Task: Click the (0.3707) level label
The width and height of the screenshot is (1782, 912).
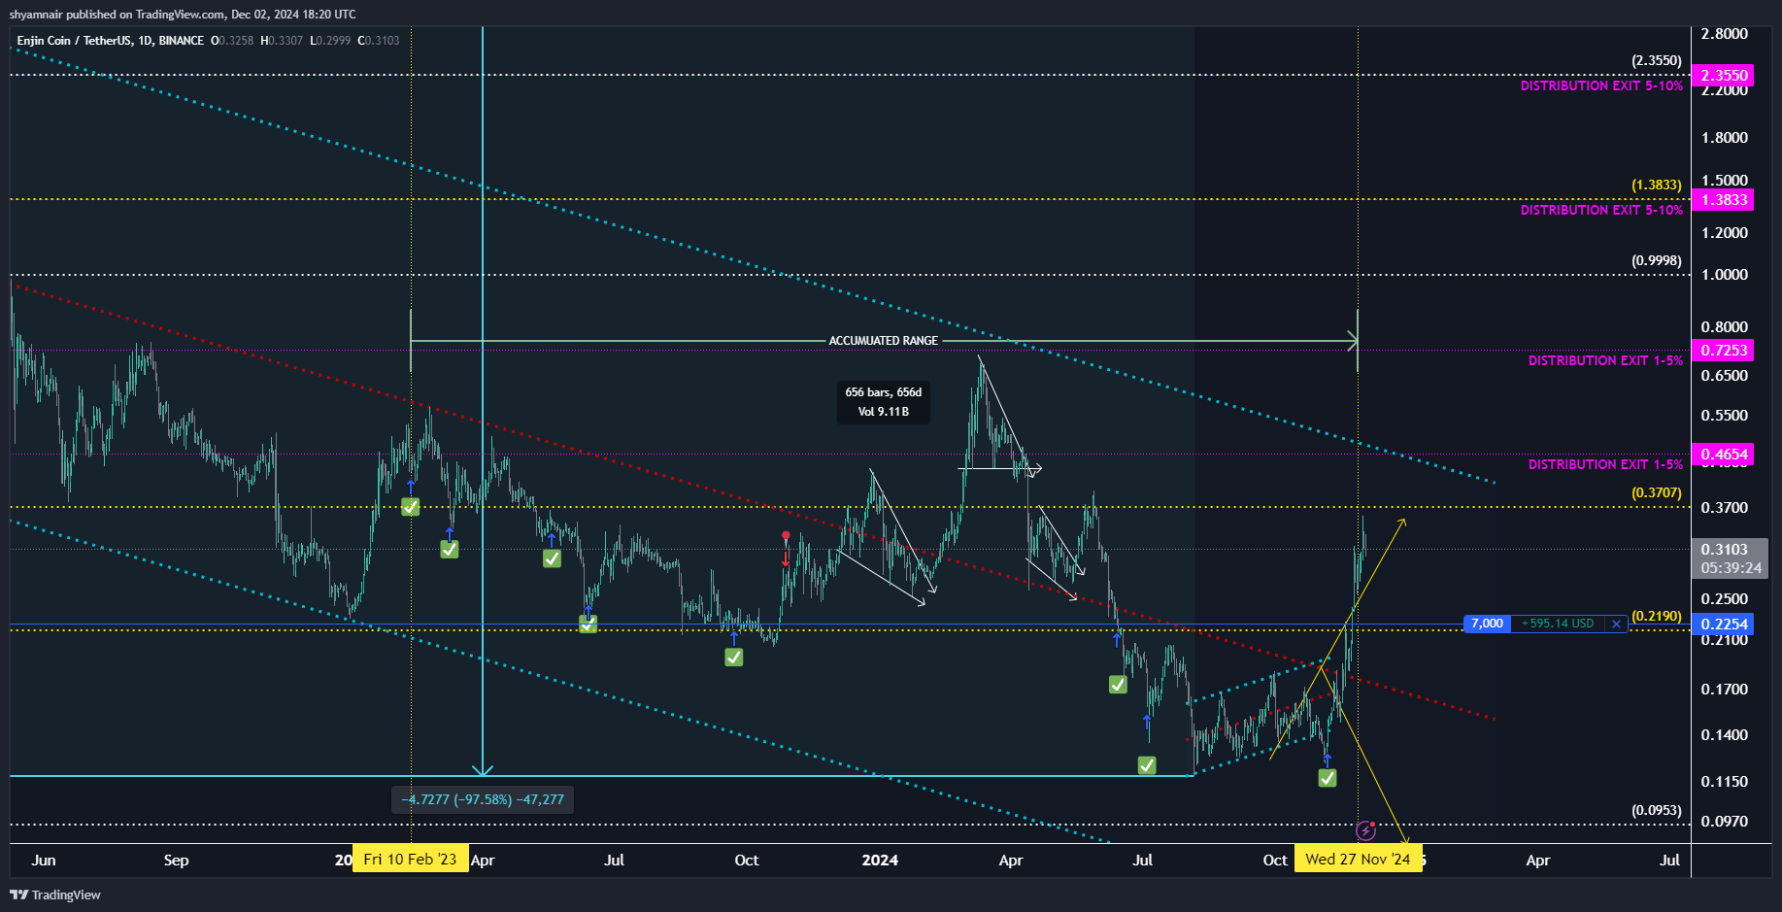Action: (x=1656, y=492)
